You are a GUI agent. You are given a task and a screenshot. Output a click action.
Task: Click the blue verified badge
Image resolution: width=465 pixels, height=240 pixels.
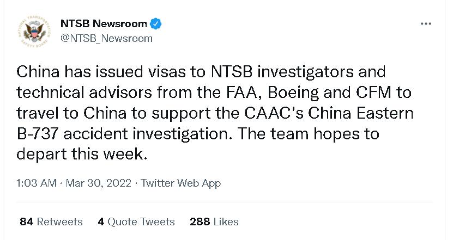(x=156, y=24)
